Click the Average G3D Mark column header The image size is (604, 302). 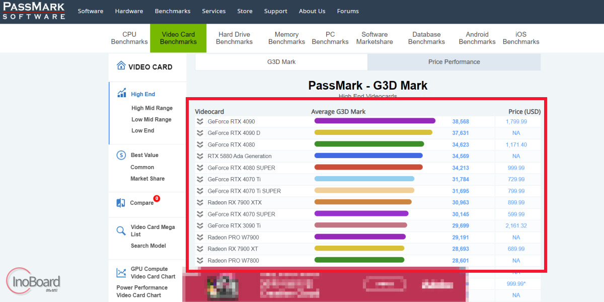pos(338,111)
